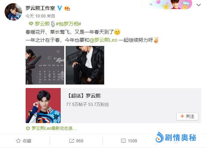206x148 pixels.
Task: Click the 今天 10:00 post timestamp
Action: [x=35, y=16]
